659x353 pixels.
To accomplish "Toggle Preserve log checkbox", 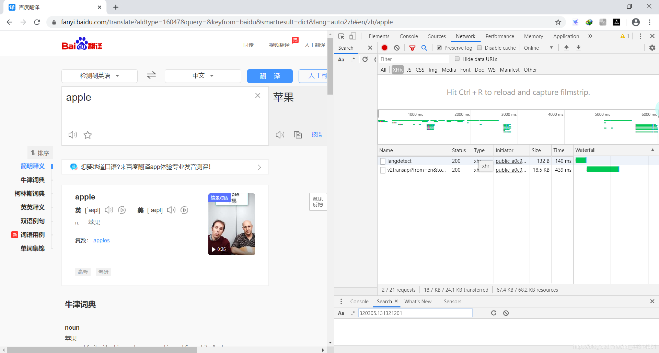I will [x=439, y=48].
